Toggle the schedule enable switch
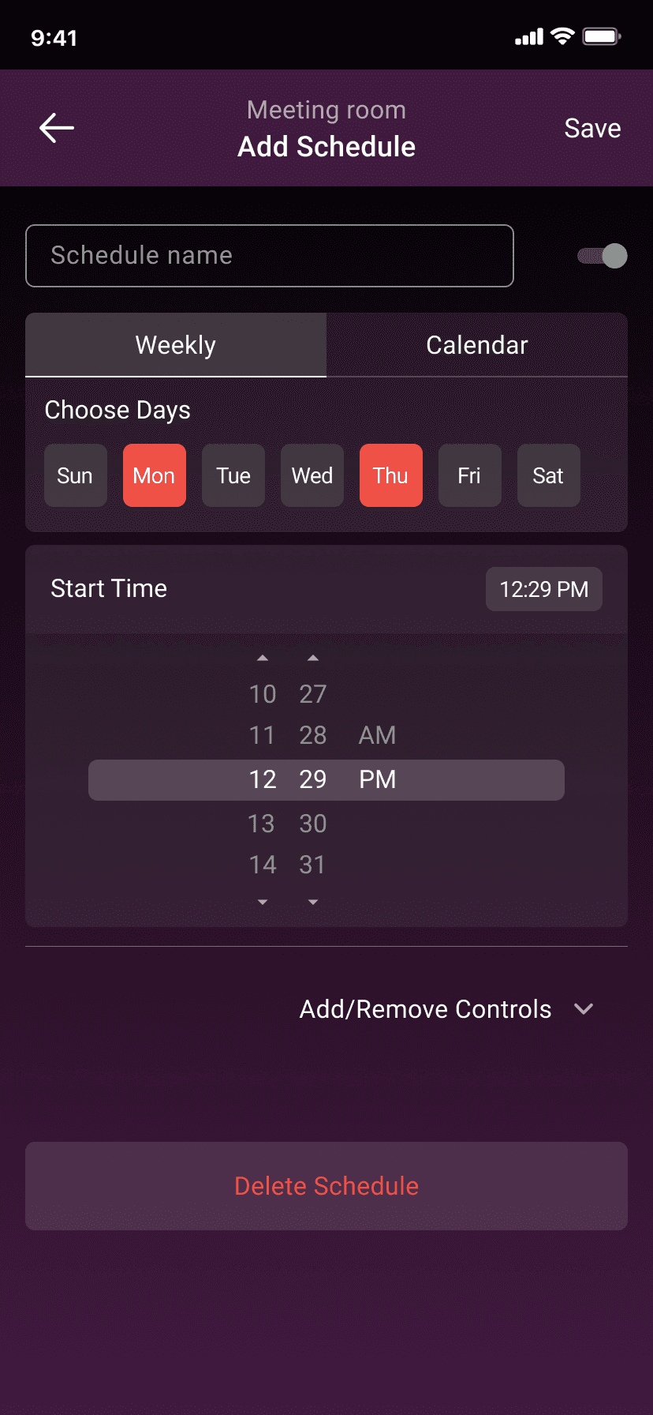Image resolution: width=653 pixels, height=1415 pixels. 603,256
